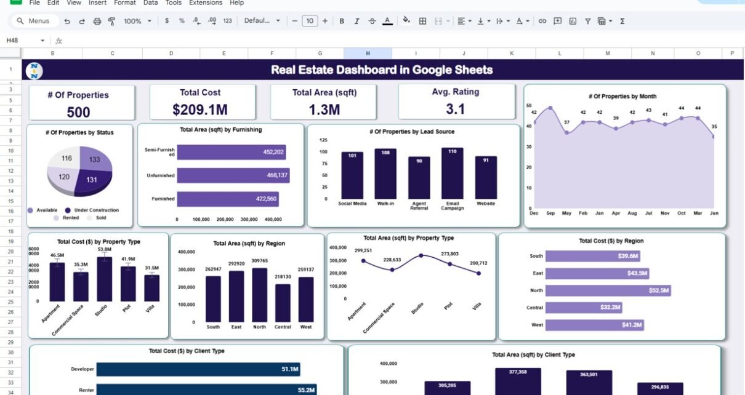
Task: Open the Extensions menu
Action: coord(206,3)
